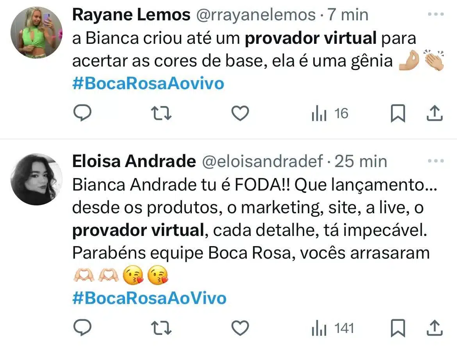Image resolution: width=457 pixels, height=349 pixels.
Task: Share Rayane Lemos's tweet
Action: point(435,113)
